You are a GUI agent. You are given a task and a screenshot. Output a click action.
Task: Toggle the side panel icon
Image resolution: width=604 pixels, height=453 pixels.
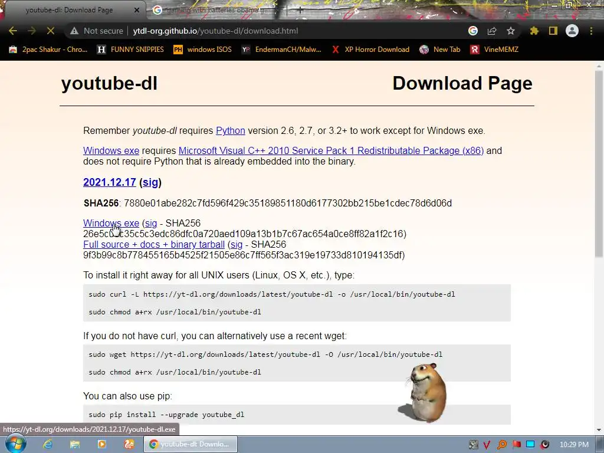553,31
